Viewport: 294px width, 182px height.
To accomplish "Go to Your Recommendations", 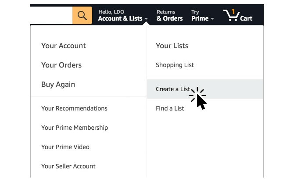I will point(74,108).
